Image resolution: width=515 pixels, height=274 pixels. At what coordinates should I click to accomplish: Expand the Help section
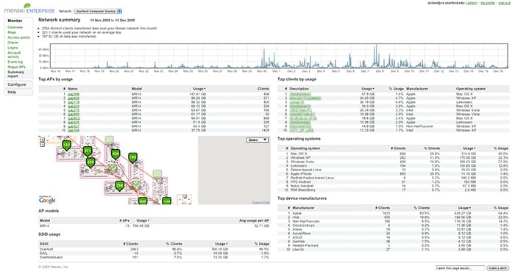point(18,92)
